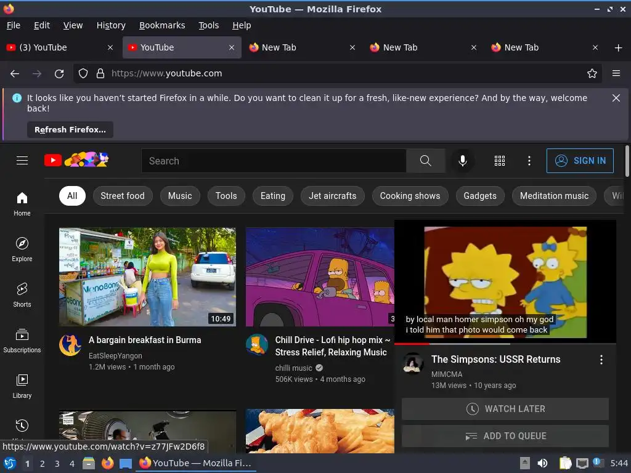
Task: Select the Tools filter chip
Action: [226, 196]
